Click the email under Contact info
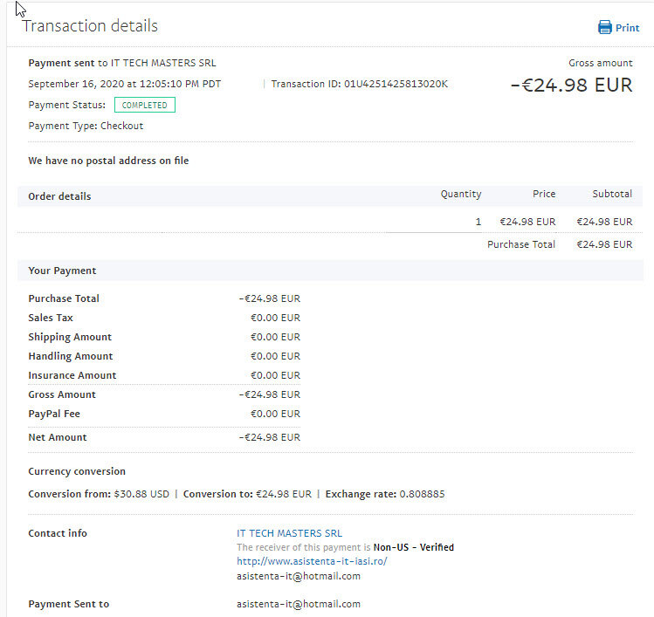Screen dimensions: 654x617 coord(298,576)
